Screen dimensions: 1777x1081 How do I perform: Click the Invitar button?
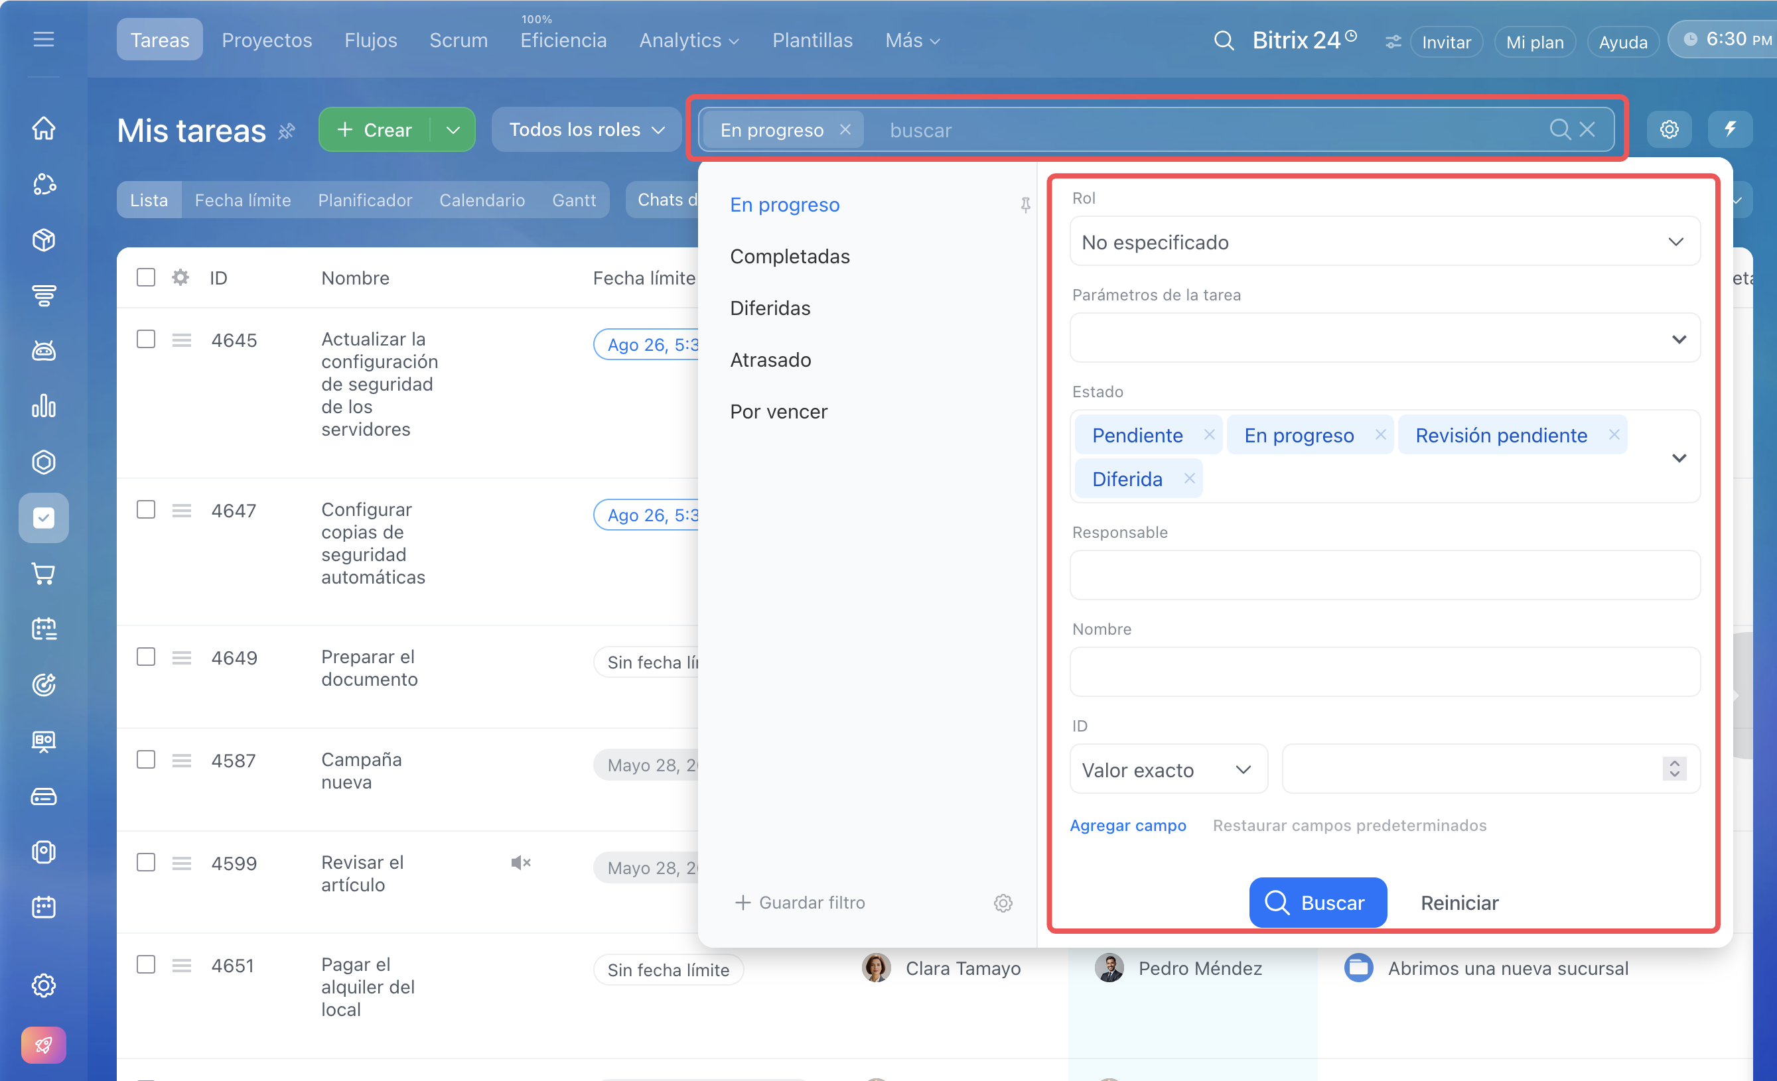click(1446, 42)
